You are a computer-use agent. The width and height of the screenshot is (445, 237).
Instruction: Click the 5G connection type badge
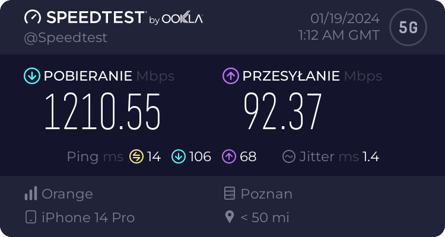tap(408, 28)
